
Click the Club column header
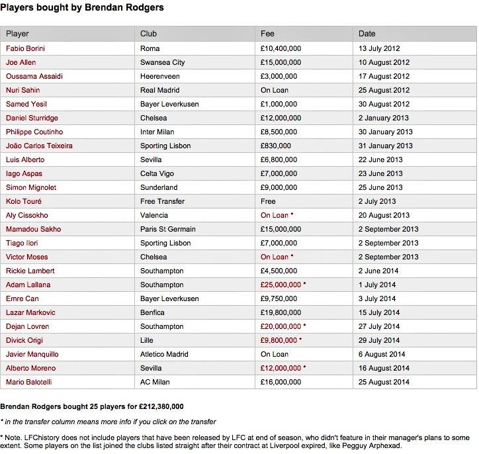pos(148,34)
